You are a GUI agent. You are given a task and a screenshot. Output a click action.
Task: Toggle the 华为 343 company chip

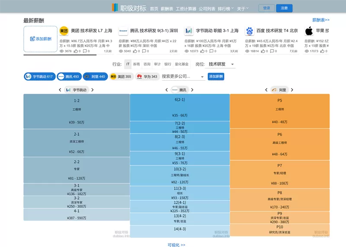click(x=147, y=76)
